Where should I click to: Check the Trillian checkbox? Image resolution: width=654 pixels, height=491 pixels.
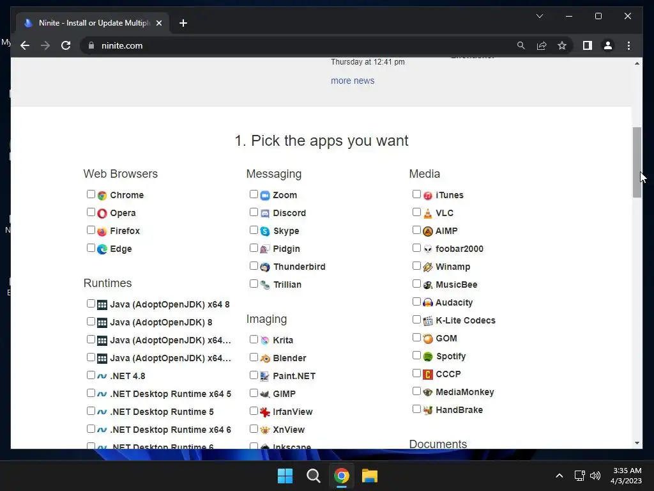254,283
